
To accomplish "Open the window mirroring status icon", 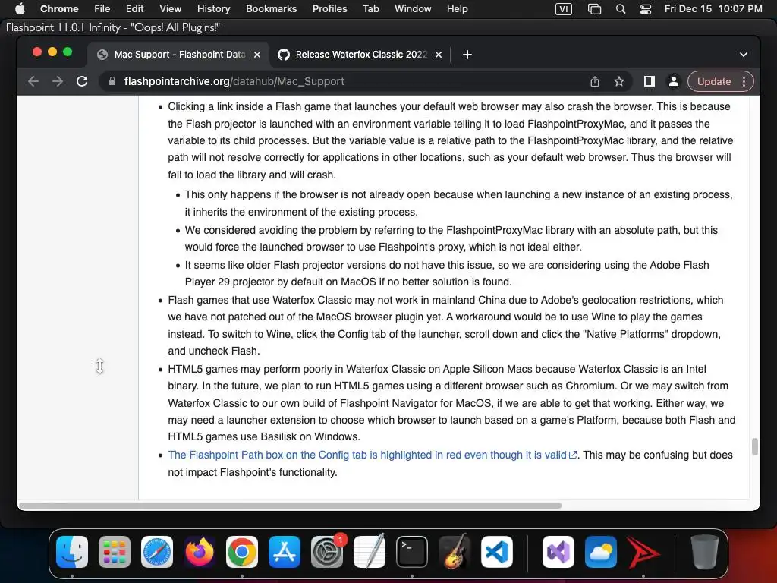I will coord(594,8).
